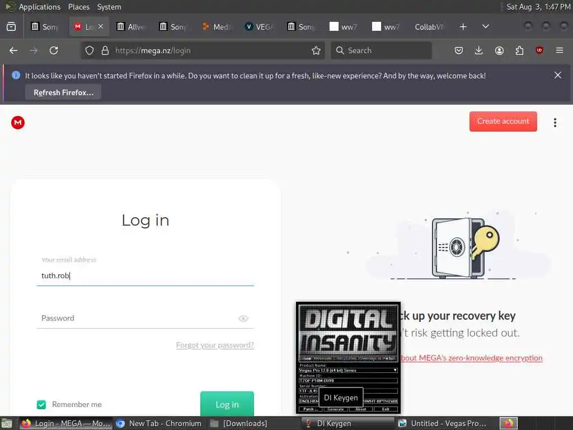
Task: Click the MEGA logo icon
Action: pos(18,123)
